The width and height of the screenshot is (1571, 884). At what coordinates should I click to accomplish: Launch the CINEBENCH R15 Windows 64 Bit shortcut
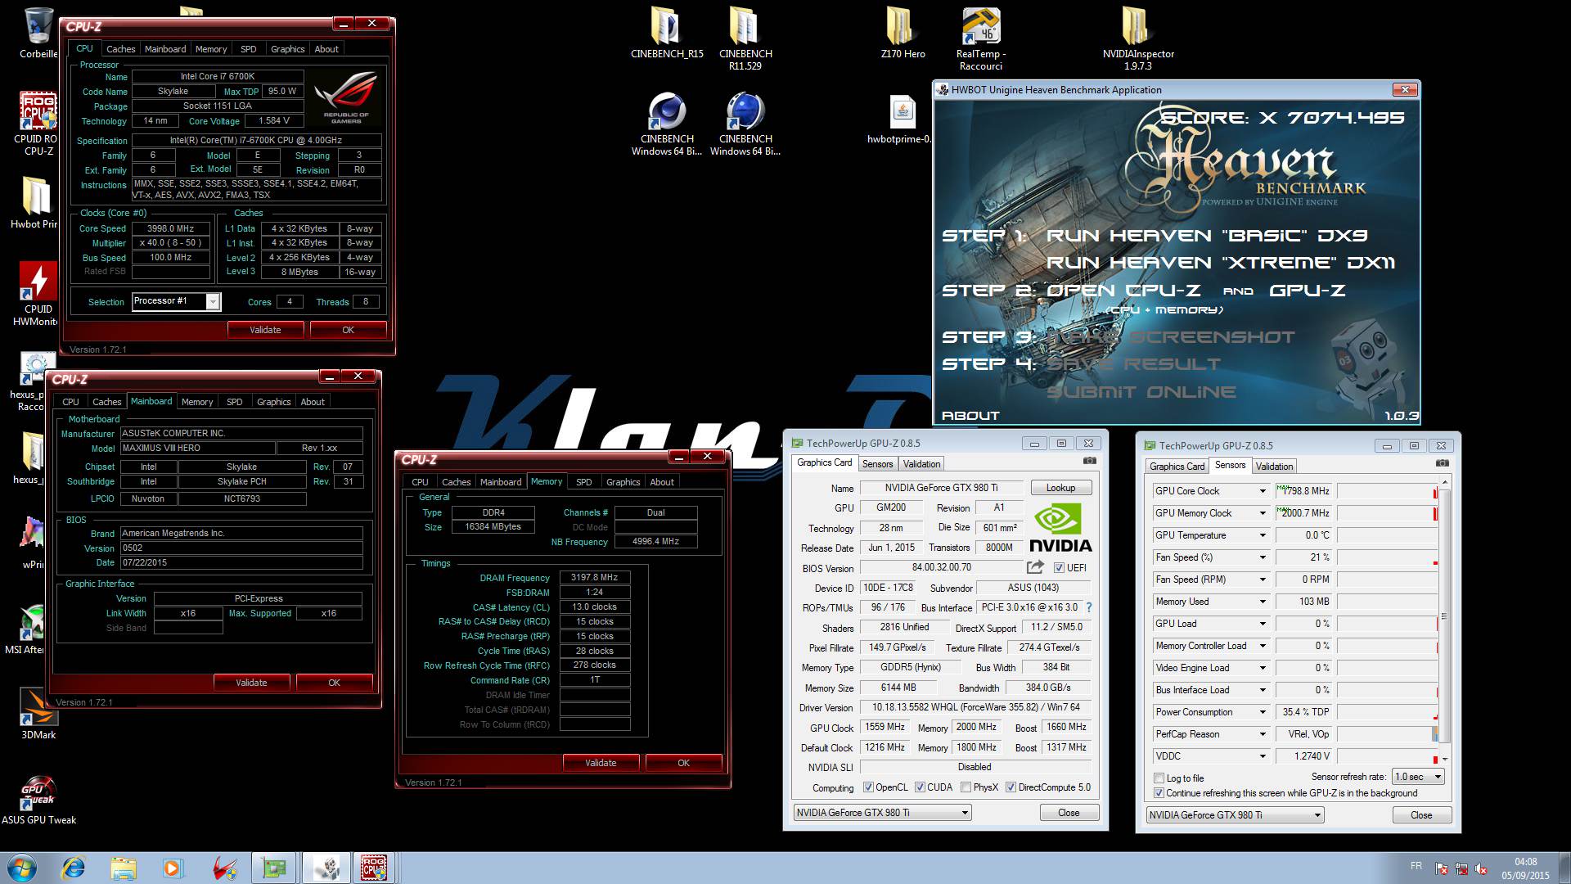pos(667,123)
